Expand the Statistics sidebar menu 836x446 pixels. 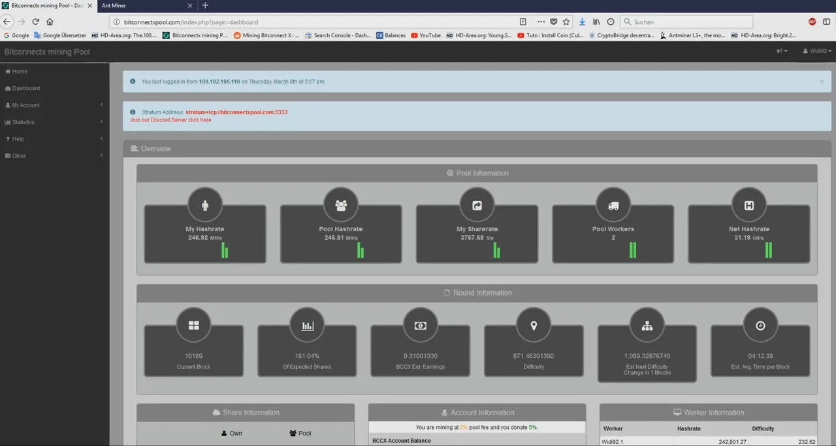click(x=55, y=122)
